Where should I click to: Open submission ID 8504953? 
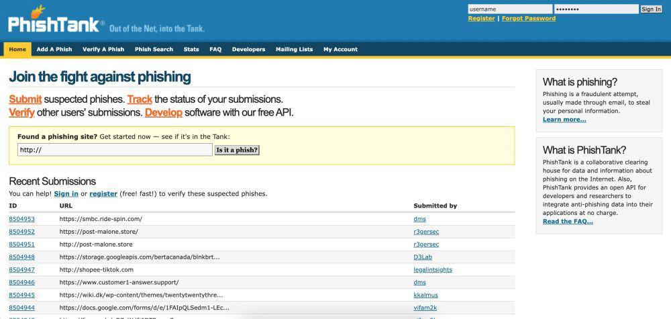click(22, 219)
